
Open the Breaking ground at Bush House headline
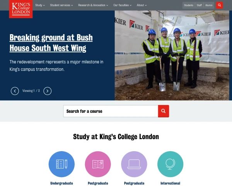[x=51, y=43]
